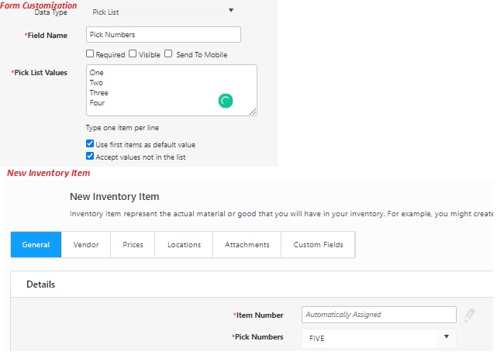Click the pencil icon beside Item Number
The image size is (497, 355).
pyautogui.click(x=469, y=315)
